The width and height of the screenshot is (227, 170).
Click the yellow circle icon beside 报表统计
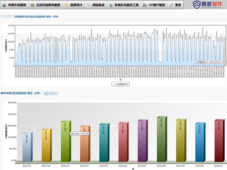click(x=66, y=5)
